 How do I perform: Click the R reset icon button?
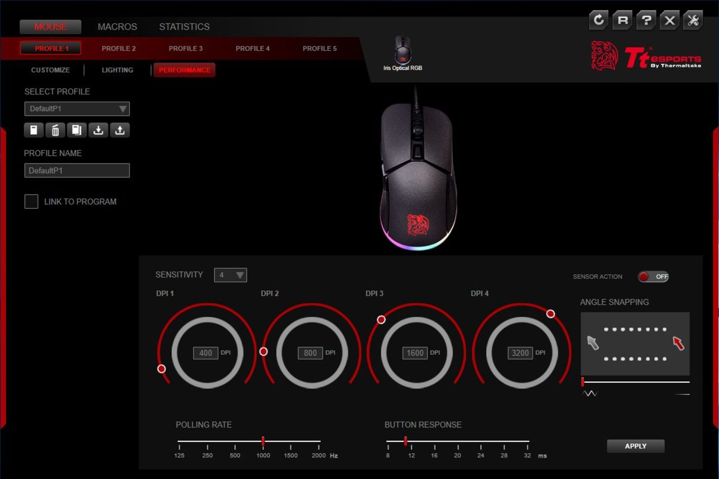[x=622, y=20]
